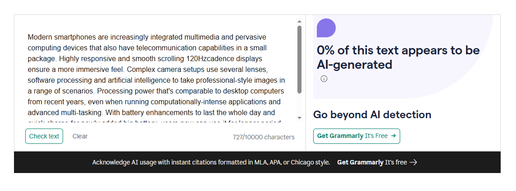Open the Get Grammarly link in the black banner

[x=372, y=162]
